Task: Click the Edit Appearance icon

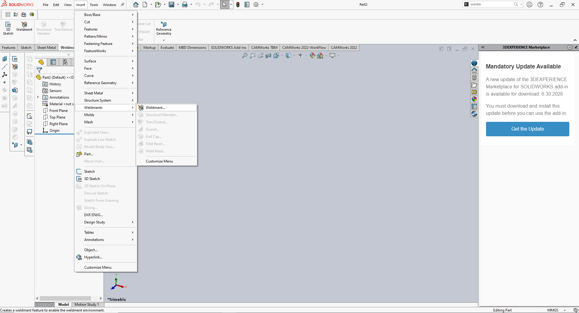Action: click(x=312, y=55)
